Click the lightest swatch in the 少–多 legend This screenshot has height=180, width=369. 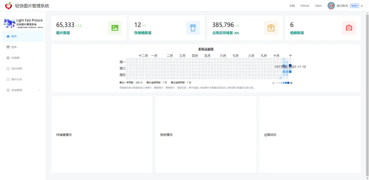click(277, 83)
